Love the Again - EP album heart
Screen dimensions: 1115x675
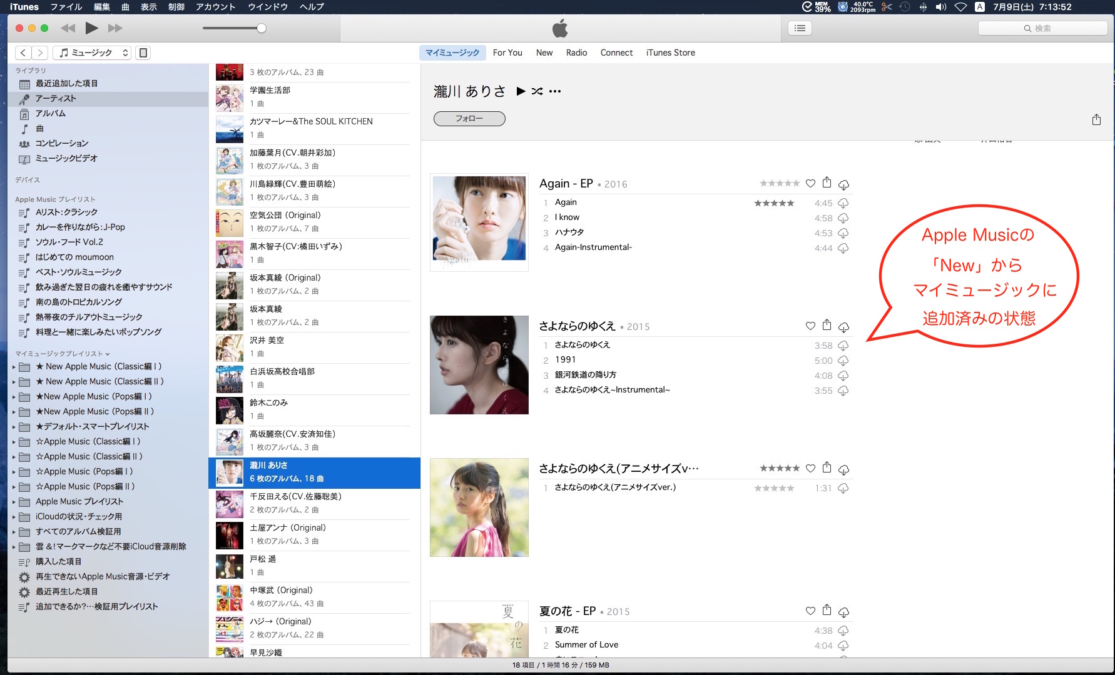pyautogui.click(x=810, y=183)
